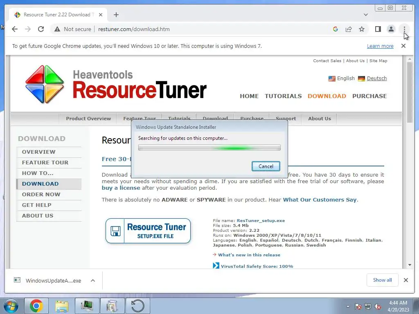Image resolution: width=419 pixels, height=314 pixels.
Task: Bookmark this page with the star icon
Action: point(362,29)
